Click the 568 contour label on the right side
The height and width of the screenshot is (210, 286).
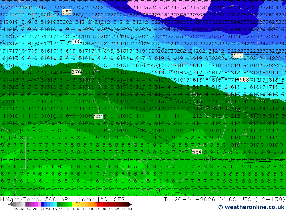[244, 80]
